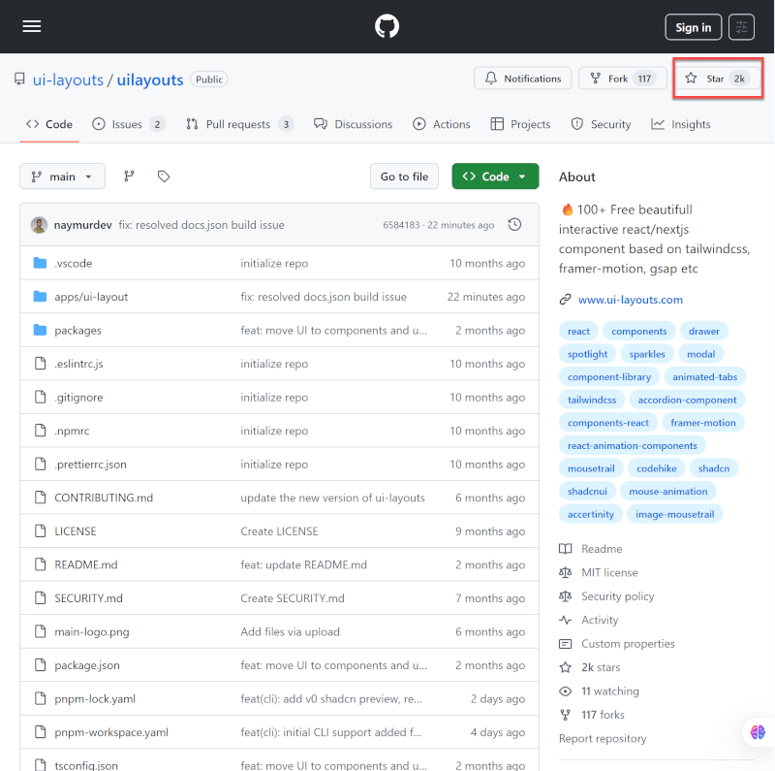The height and width of the screenshot is (771, 775).
Task: Open .prettierrc.json file
Action: point(90,465)
